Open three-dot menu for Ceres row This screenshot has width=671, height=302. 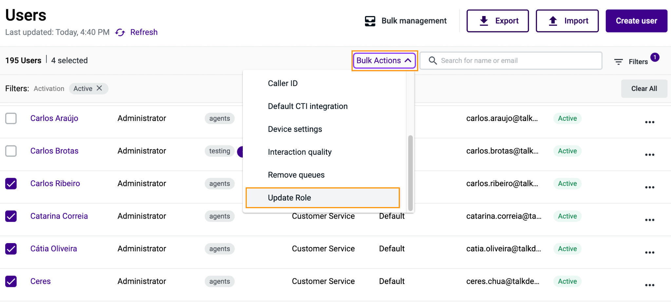point(650,285)
